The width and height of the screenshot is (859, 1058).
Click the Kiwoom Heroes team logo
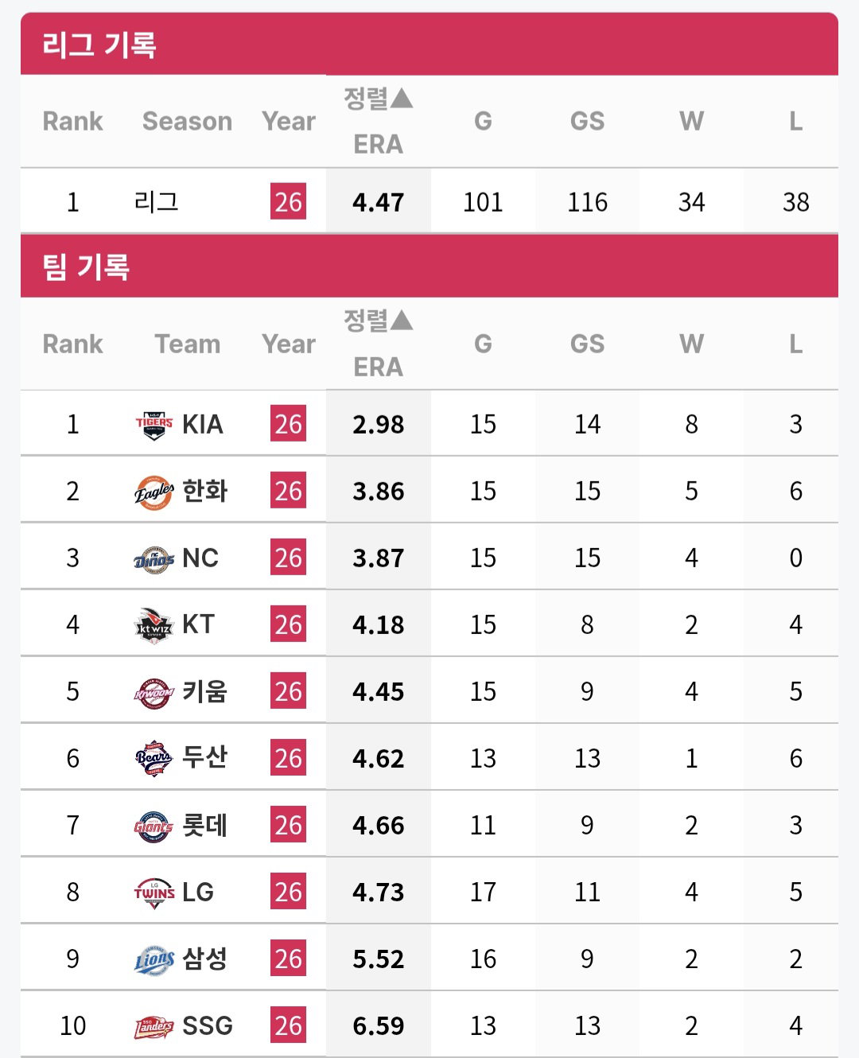point(154,692)
